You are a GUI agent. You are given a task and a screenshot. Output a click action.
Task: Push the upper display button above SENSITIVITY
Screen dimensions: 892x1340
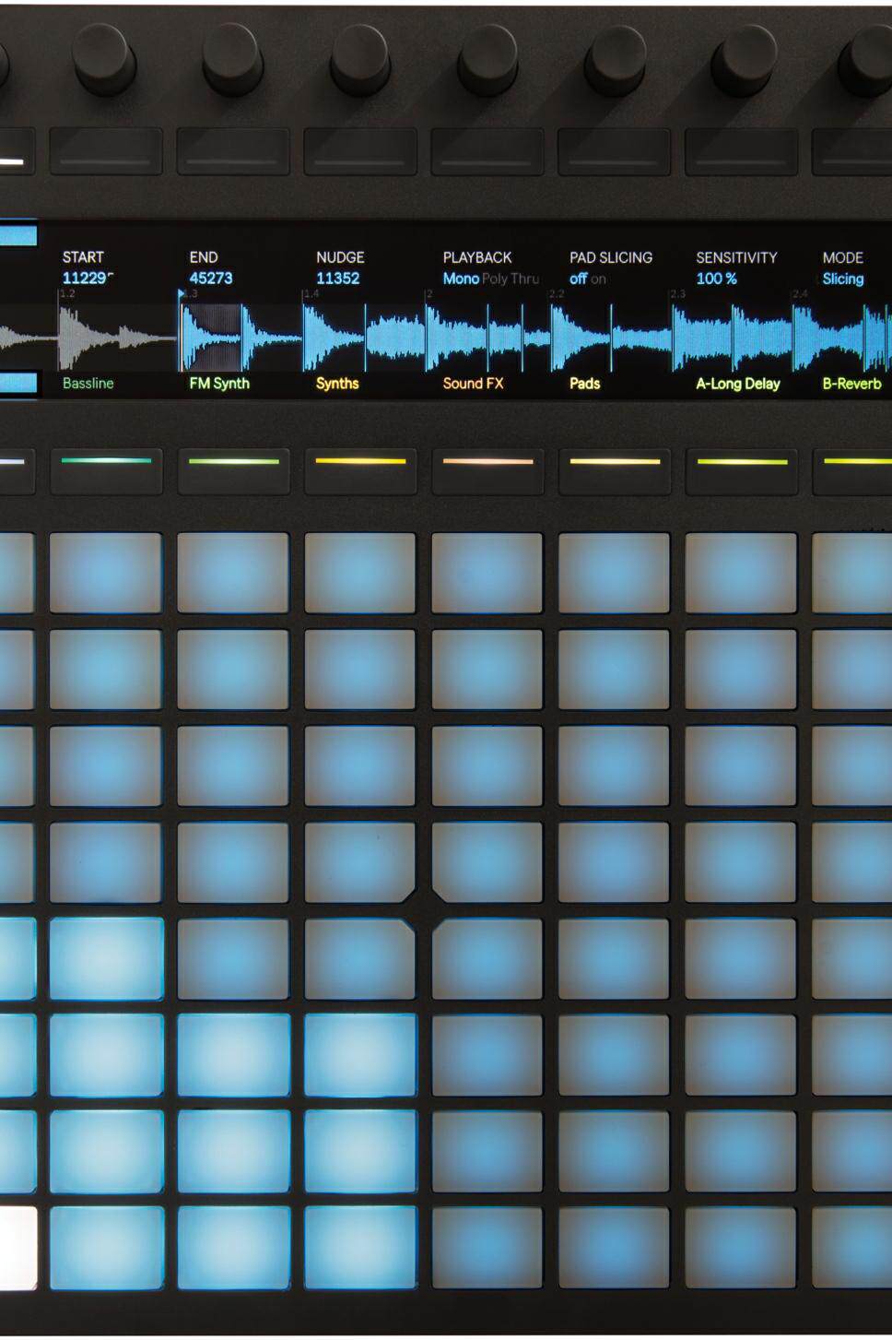click(x=742, y=150)
